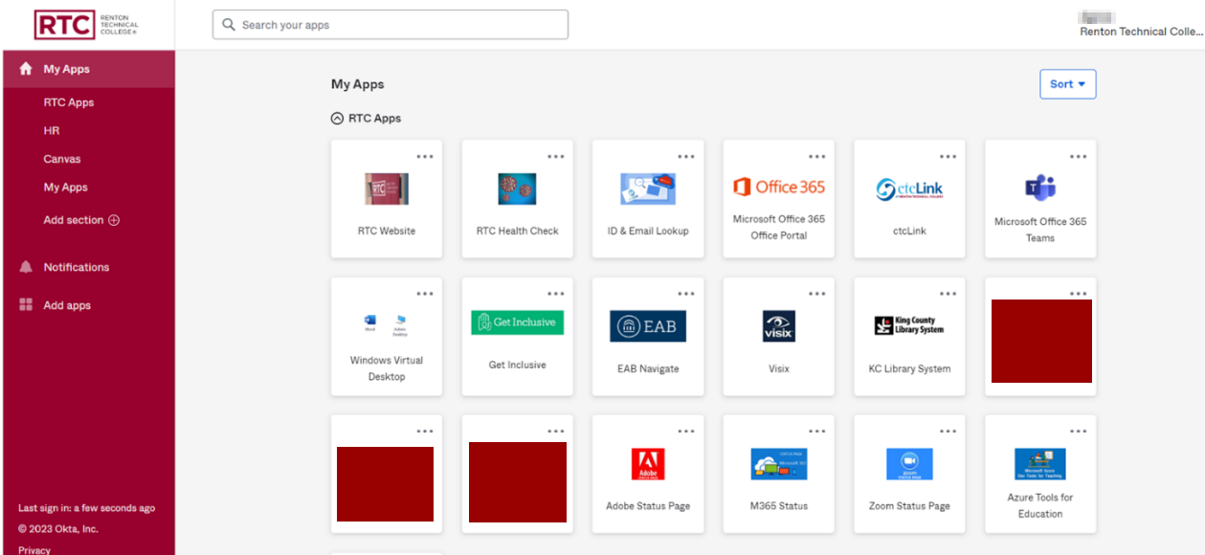Go to HR sidebar section

[52, 130]
